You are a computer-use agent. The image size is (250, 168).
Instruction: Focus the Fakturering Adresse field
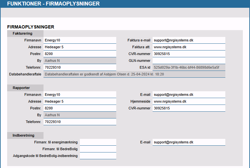pos(80,47)
